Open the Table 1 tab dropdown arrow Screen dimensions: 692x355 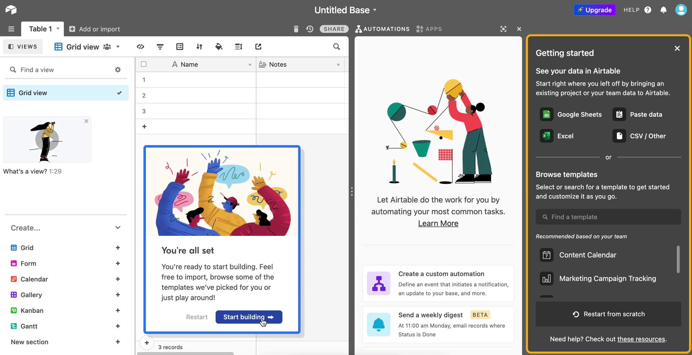58,28
